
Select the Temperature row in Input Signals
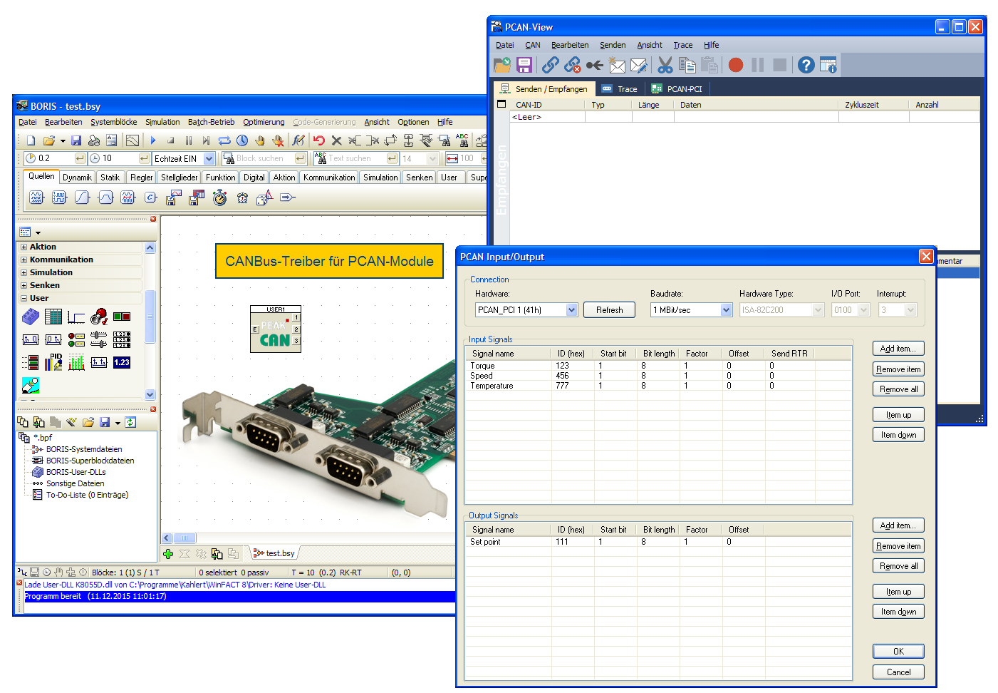click(658, 386)
